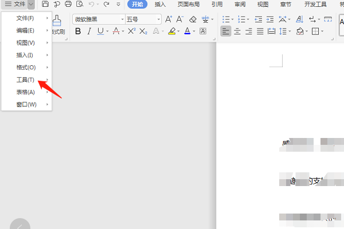
Task: Open the 文件(F) submenu
Action: (x=26, y=18)
